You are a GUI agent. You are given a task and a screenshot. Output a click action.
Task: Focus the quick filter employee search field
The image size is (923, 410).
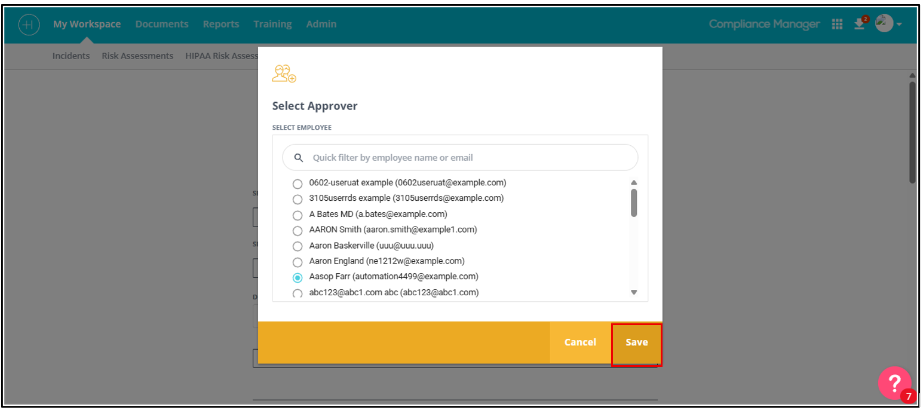460,158
